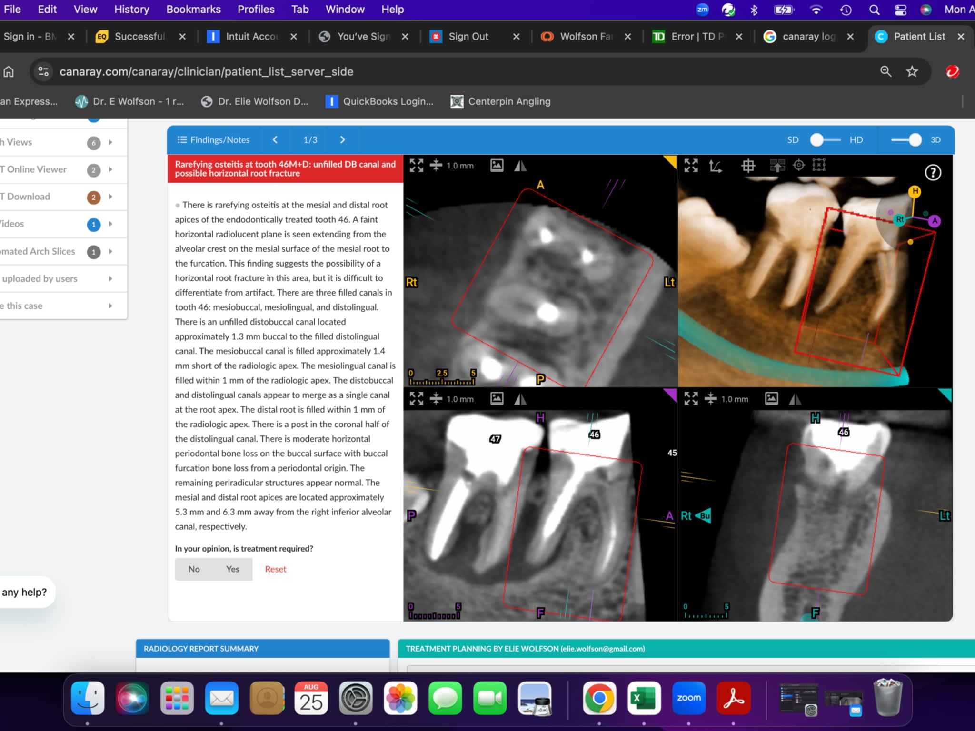
Task: Click the Findings/Notes button
Action: 213,140
